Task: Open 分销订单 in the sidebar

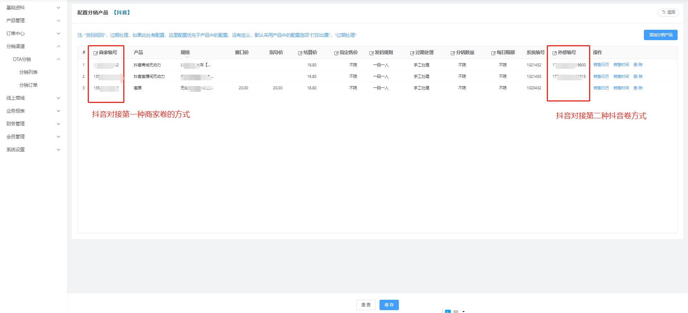Action: coord(28,85)
